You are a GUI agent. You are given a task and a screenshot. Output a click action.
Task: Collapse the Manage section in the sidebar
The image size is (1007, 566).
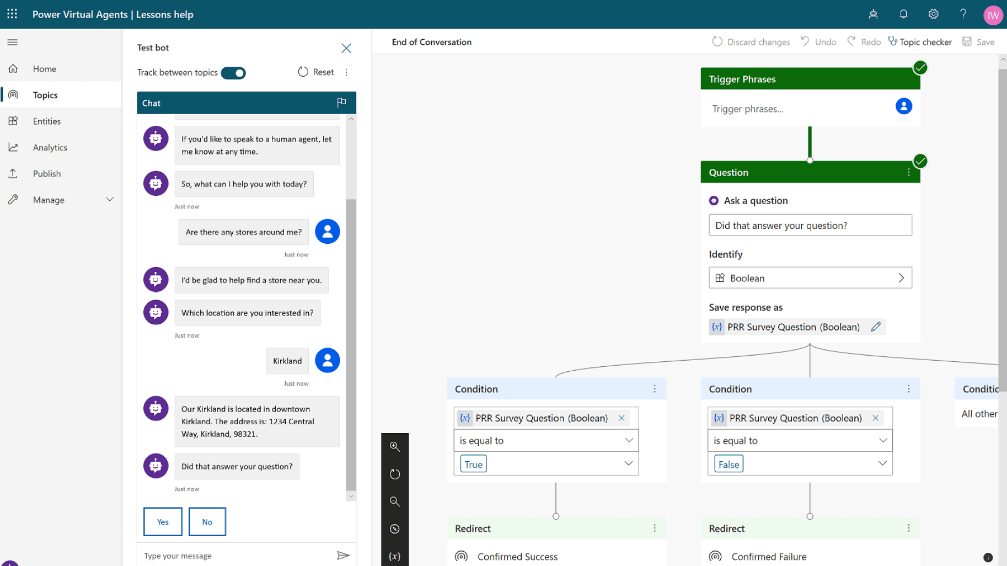(110, 200)
